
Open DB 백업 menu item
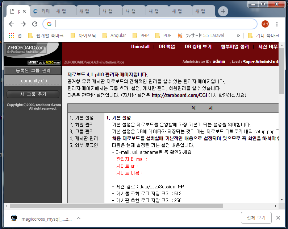tap(167, 47)
